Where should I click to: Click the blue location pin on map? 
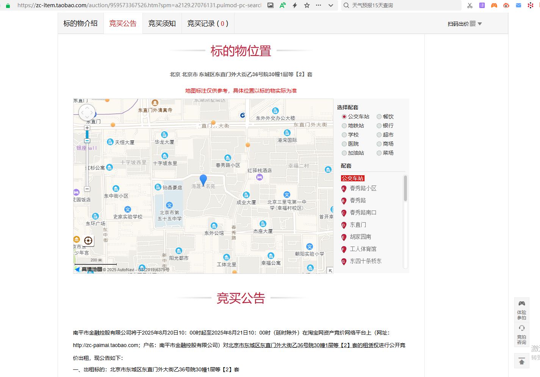tap(203, 180)
